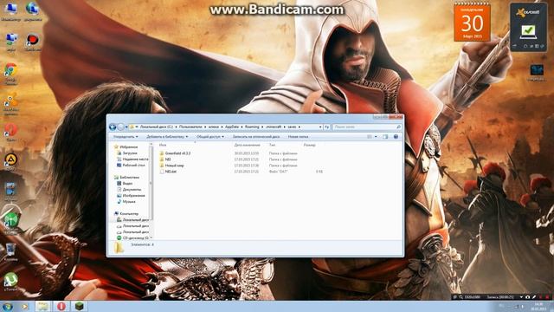554x312 pixels.
Task: Open the Упорядочить menu
Action: [126, 137]
